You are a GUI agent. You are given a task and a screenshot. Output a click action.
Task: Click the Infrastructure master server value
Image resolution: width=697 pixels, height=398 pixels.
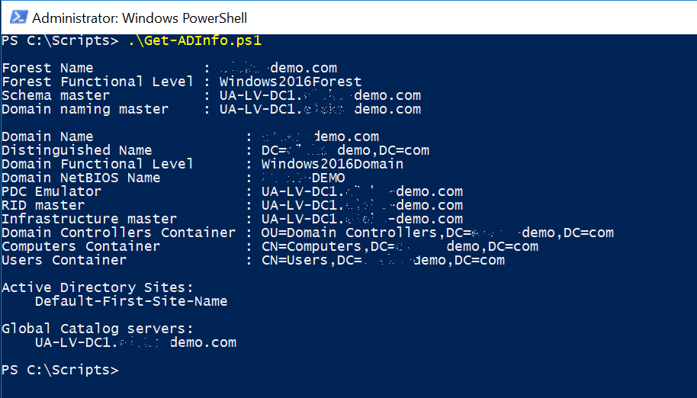click(x=361, y=219)
